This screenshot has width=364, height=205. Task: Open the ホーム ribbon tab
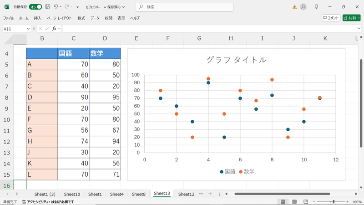coord(24,18)
